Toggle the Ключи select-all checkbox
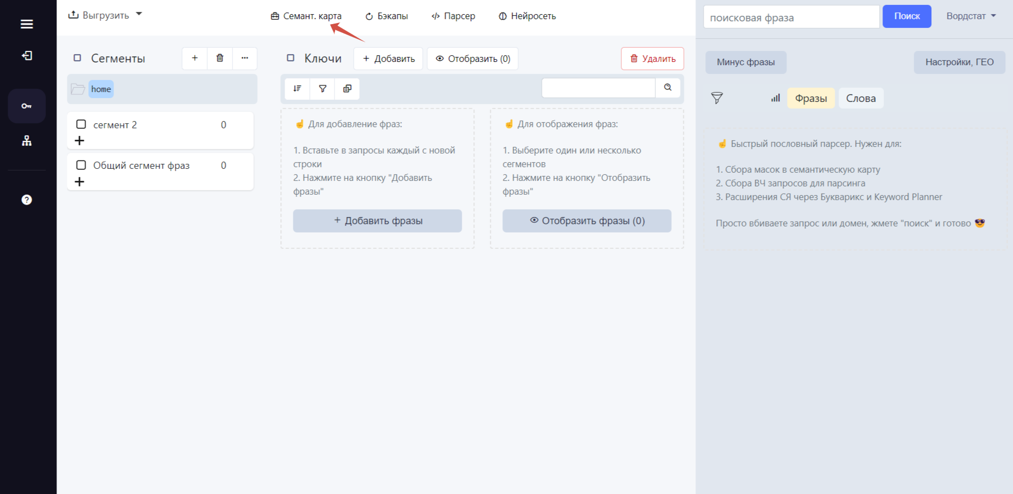This screenshot has height=494, width=1013. tap(291, 58)
